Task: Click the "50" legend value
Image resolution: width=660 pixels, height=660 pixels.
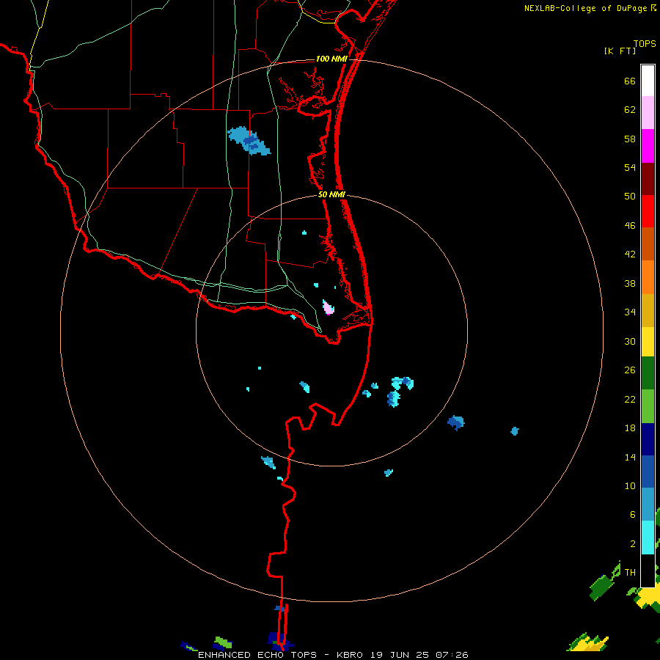Action: (630, 197)
